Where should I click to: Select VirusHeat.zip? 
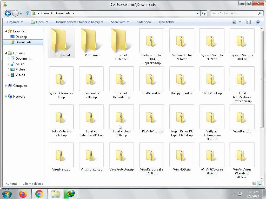pyautogui.click(x=61, y=157)
